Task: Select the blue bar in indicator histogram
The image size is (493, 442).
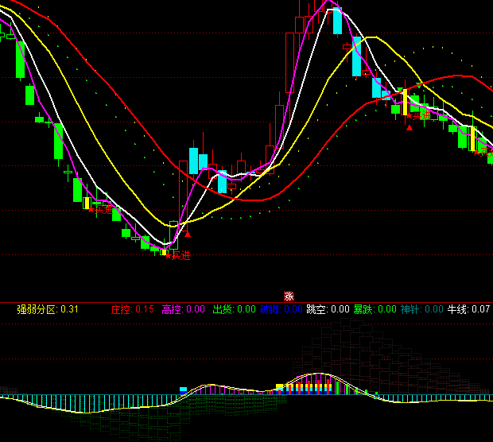Action: pos(183,390)
